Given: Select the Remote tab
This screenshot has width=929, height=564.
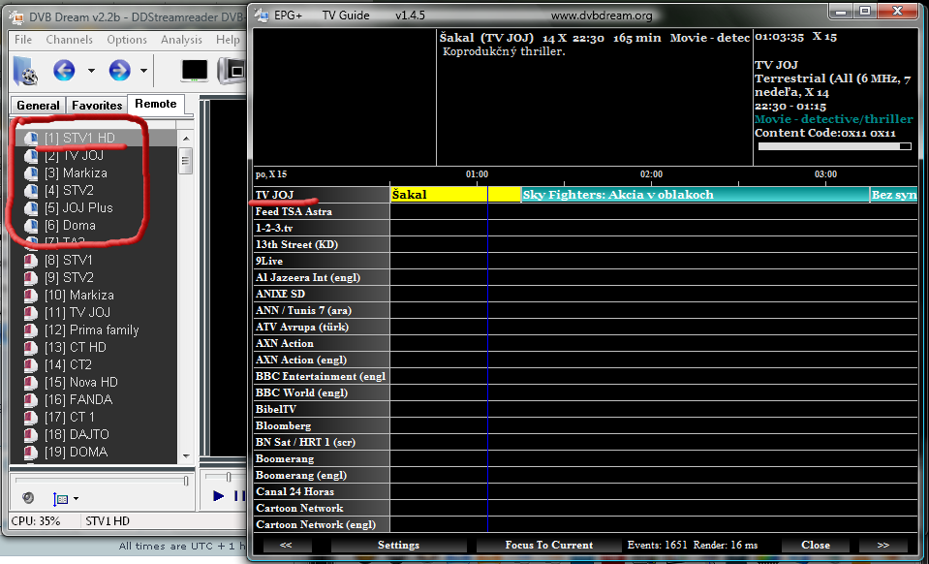Looking at the screenshot, I should (x=156, y=104).
